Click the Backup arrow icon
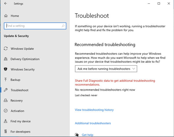This screenshot has height=137, width=174. pyautogui.click(x=5, y=80)
